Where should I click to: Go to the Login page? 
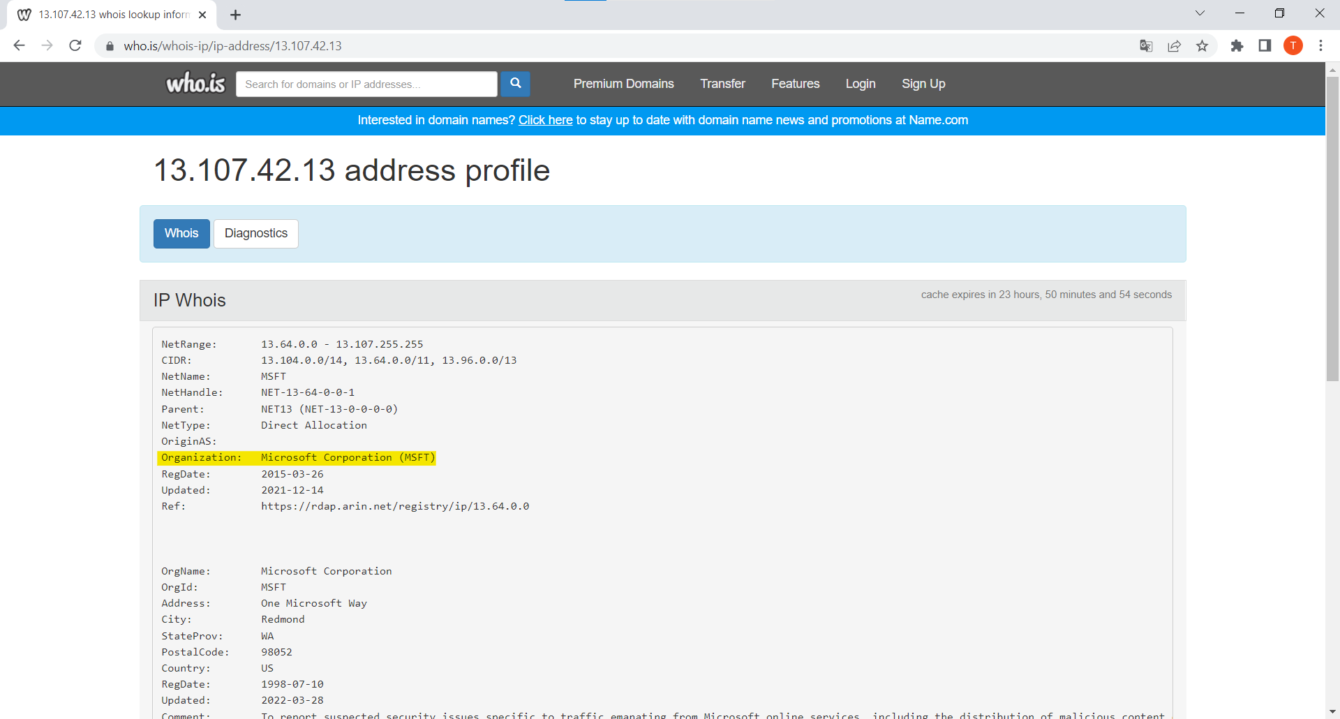pyautogui.click(x=860, y=84)
